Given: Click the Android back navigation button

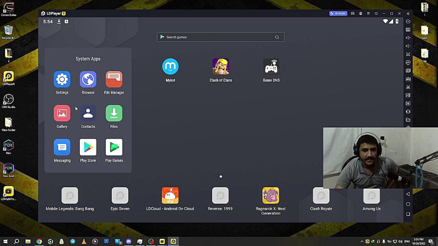Looking at the screenshot, I should click(x=408, y=194).
